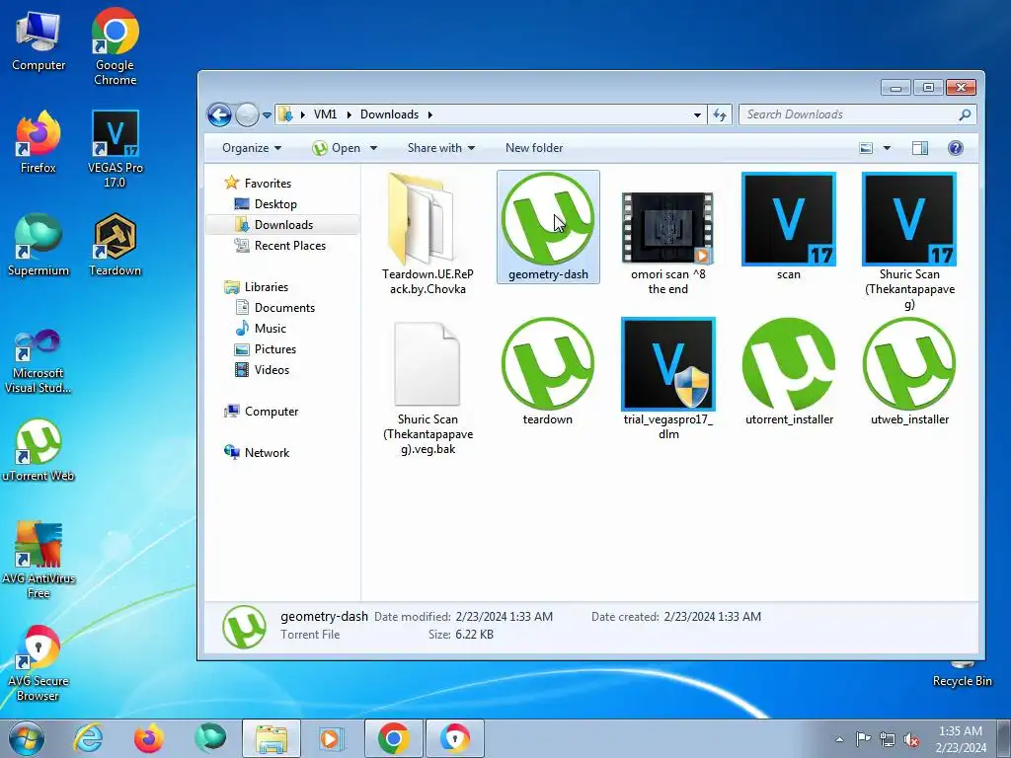Image resolution: width=1011 pixels, height=758 pixels.
Task: Select Favorites in navigation pane
Action: point(258,183)
